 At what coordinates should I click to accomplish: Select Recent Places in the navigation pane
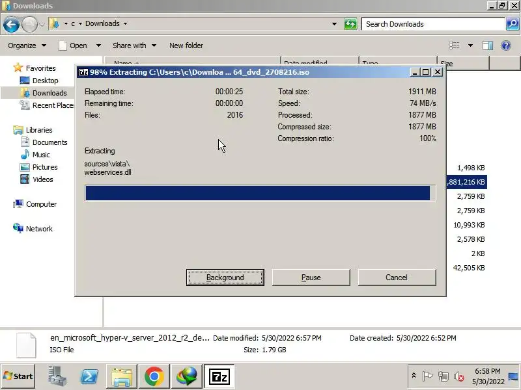(48, 105)
